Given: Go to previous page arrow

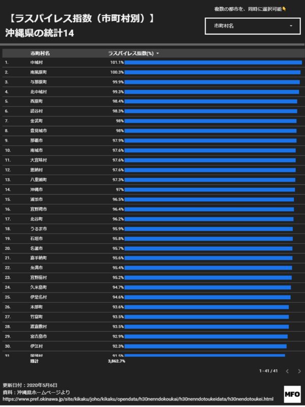Looking at the screenshot, I should point(287,371).
